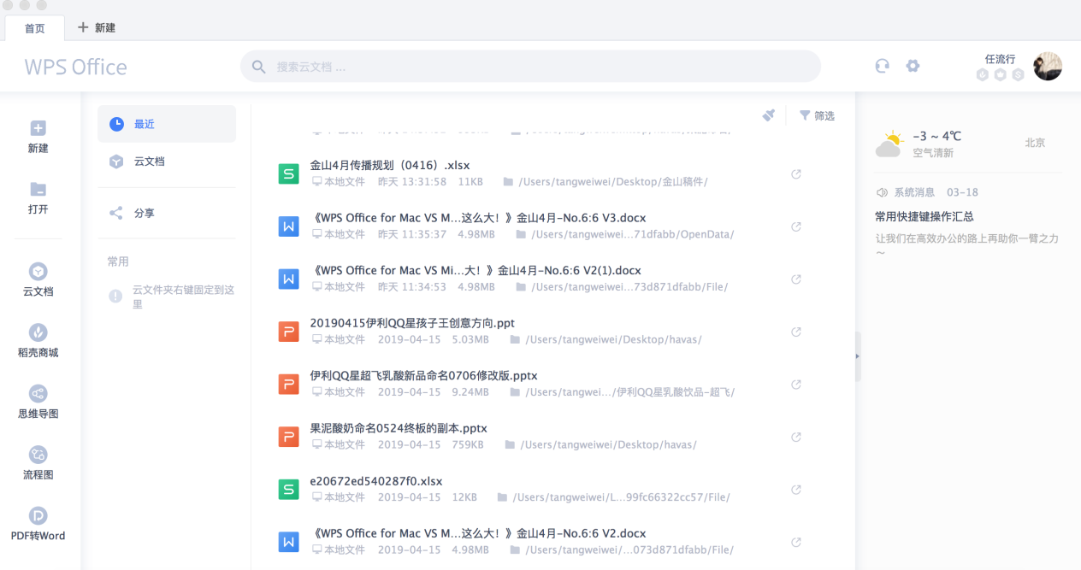This screenshot has width=1081, height=570.
Task: Click path /Users/tangweiwei/Desktop/金山稿件/
Action: (x=613, y=182)
